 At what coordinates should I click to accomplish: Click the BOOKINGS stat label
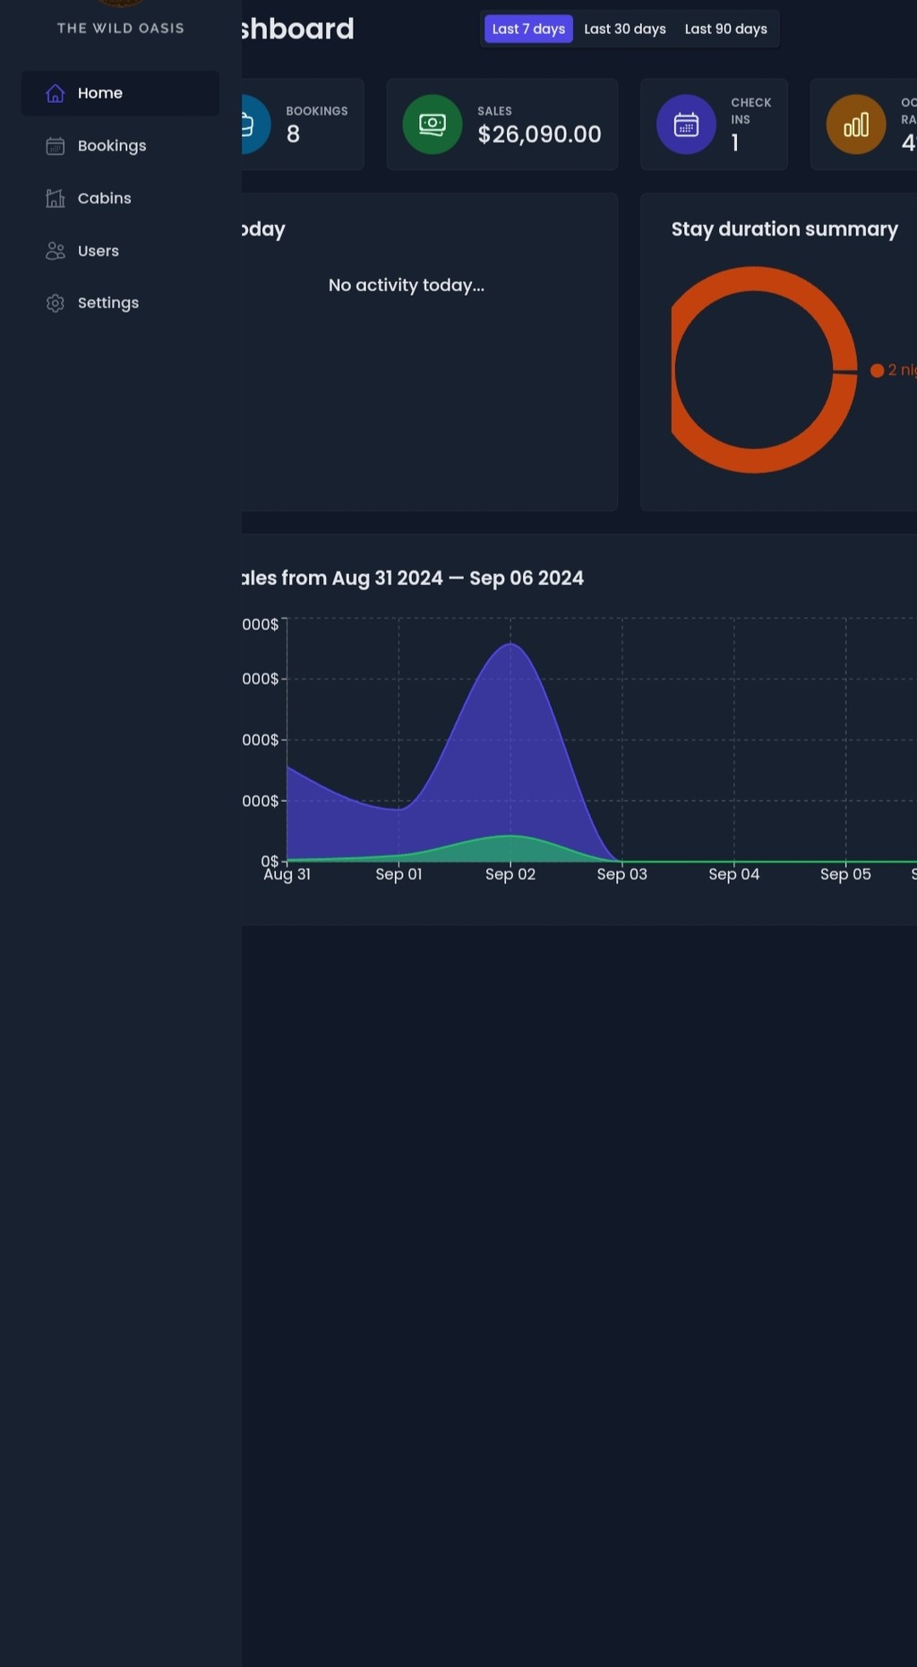(x=317, y=111)
